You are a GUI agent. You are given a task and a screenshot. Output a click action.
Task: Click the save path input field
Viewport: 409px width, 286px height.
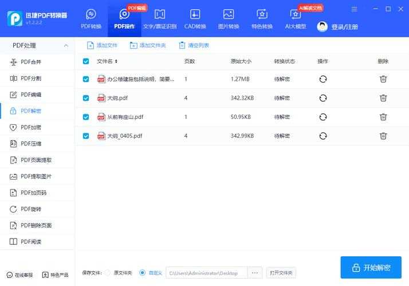(207, 273)
